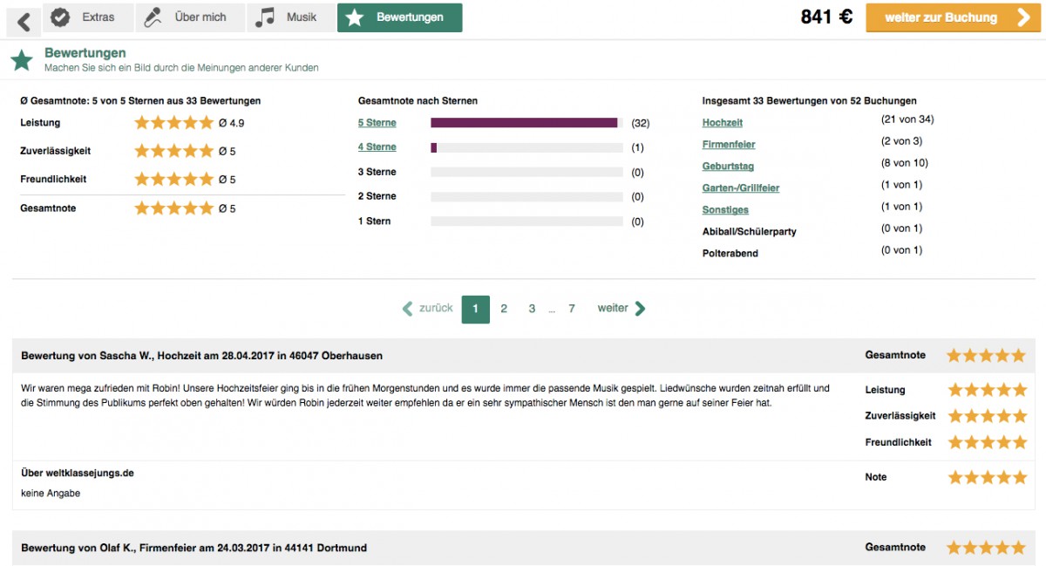Click Gesamtnote stars of Olaf K. review
The width and height of the screenshot is (1046, 566).
(987, 548)
